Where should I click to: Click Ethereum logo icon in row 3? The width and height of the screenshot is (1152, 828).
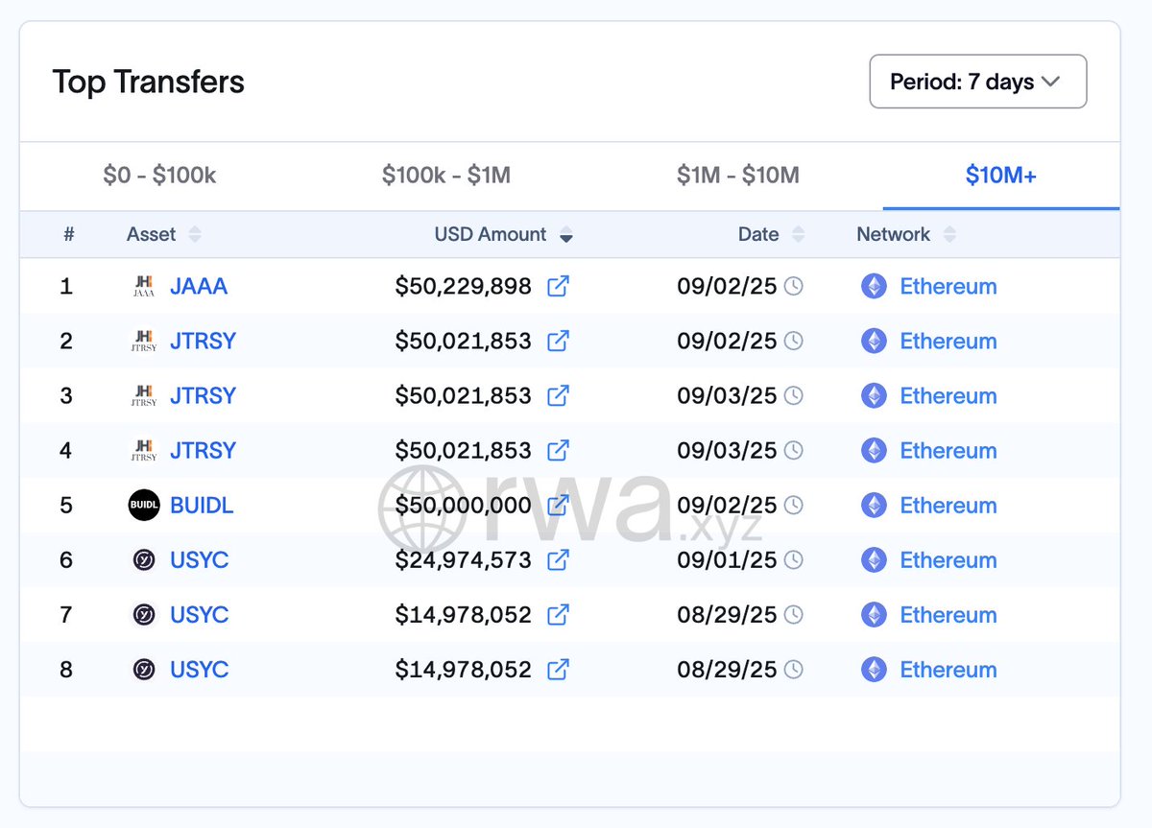874,395
